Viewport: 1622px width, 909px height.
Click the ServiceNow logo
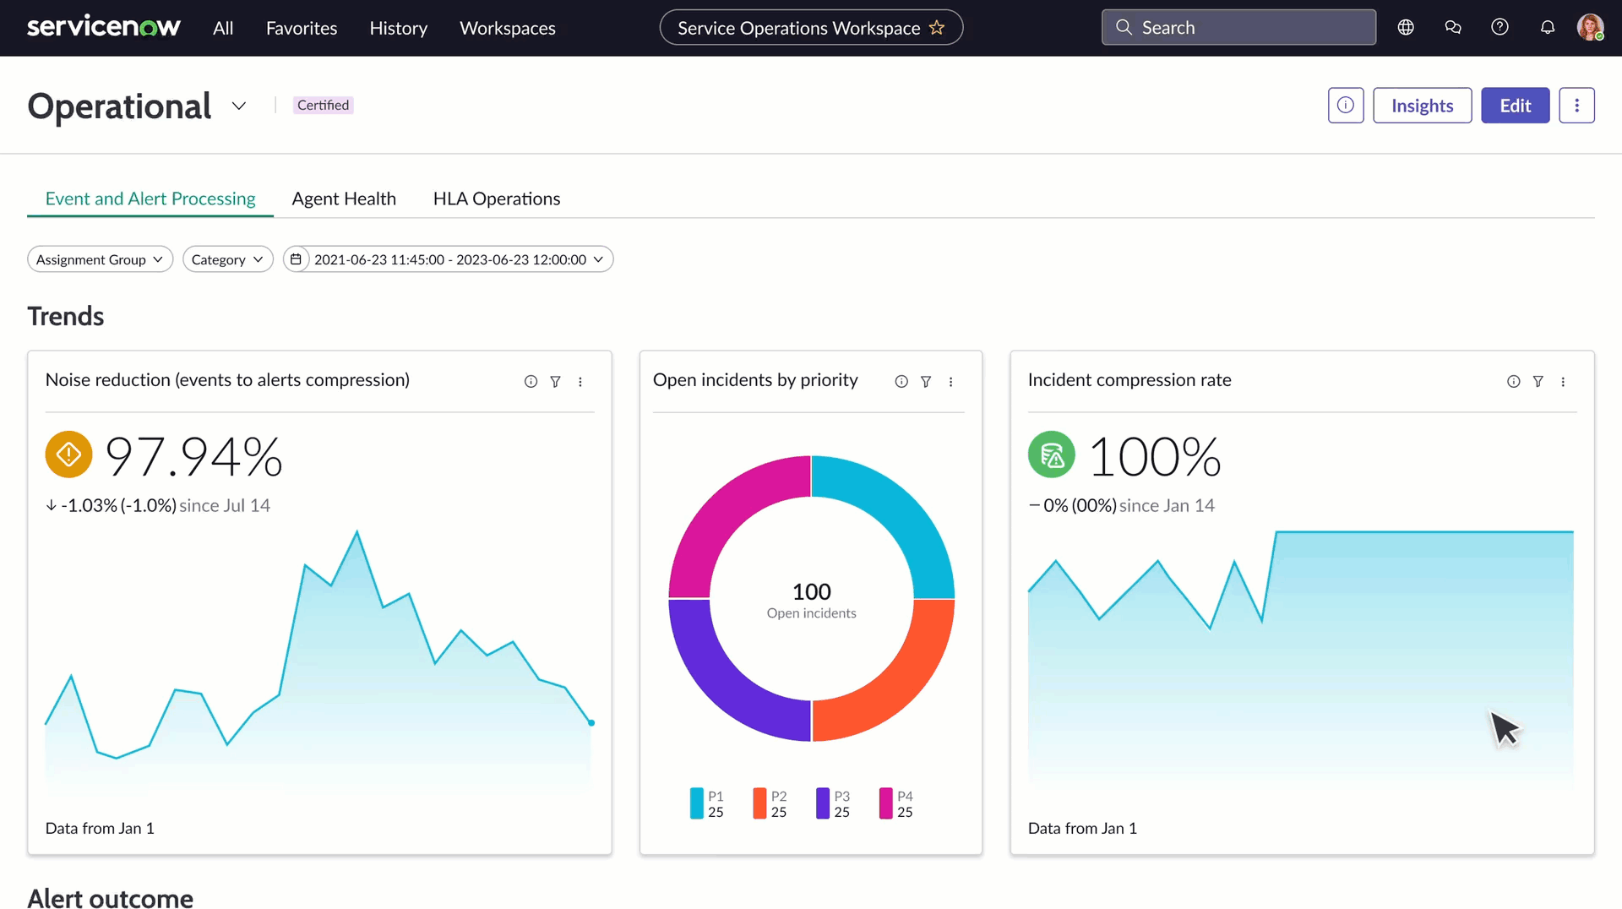tap(103, 27)
